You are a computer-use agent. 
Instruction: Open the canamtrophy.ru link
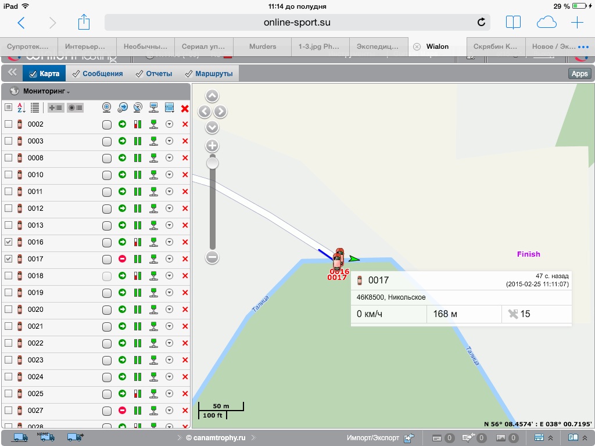[216, 437]
